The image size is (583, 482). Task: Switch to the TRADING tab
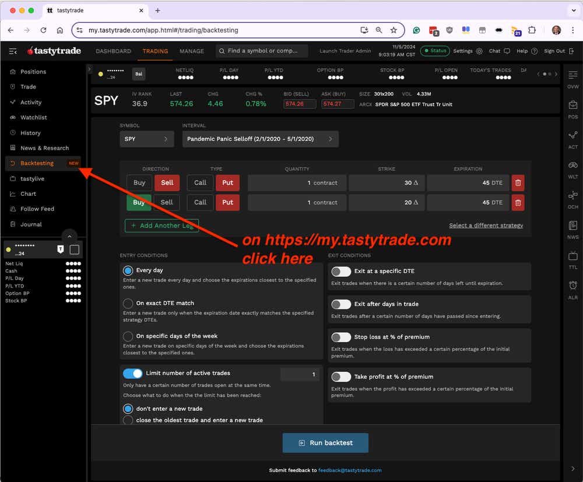coord(156,51)
